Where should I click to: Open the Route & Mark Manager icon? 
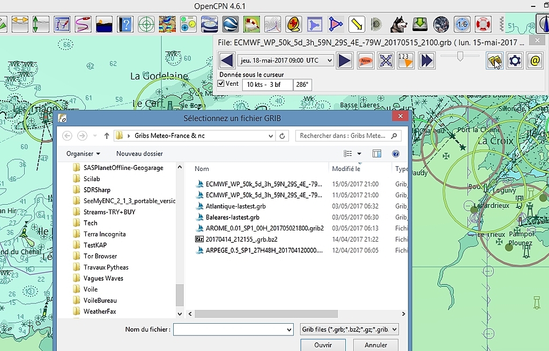coord(62,24)
